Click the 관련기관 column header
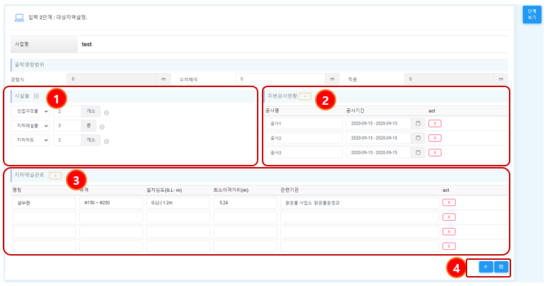Image resolution: width=550 pixels, height=286 pixels. (290, 190)
